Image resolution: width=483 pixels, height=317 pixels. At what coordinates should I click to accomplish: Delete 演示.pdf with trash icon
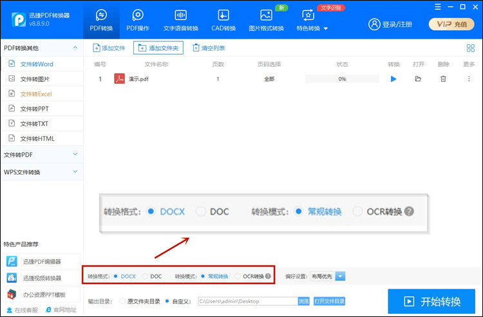[443, 79]
